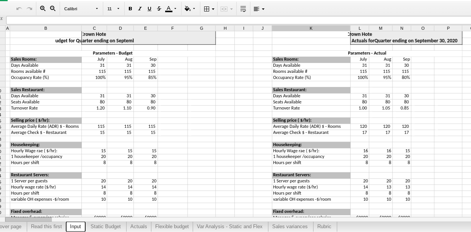Viewport: 471px width, 232px height.
Task: Select the Input sheet tab
Action: (75, 226)
